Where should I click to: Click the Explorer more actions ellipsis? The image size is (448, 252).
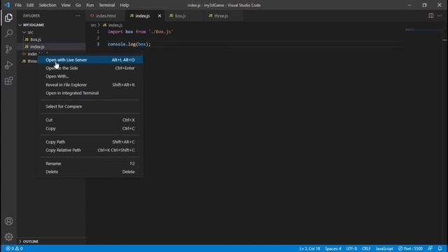coord(78,16)
